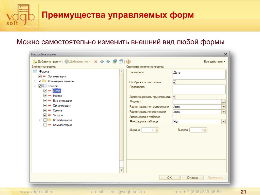
Task: Open Растягивать по горизонтали dropdown
Action: pos(223,107)
